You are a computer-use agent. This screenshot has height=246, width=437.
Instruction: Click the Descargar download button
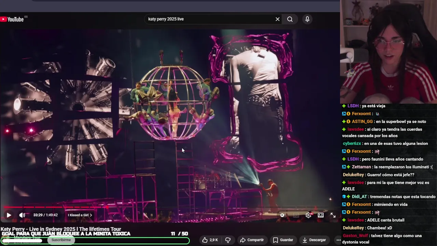(314, 240)
